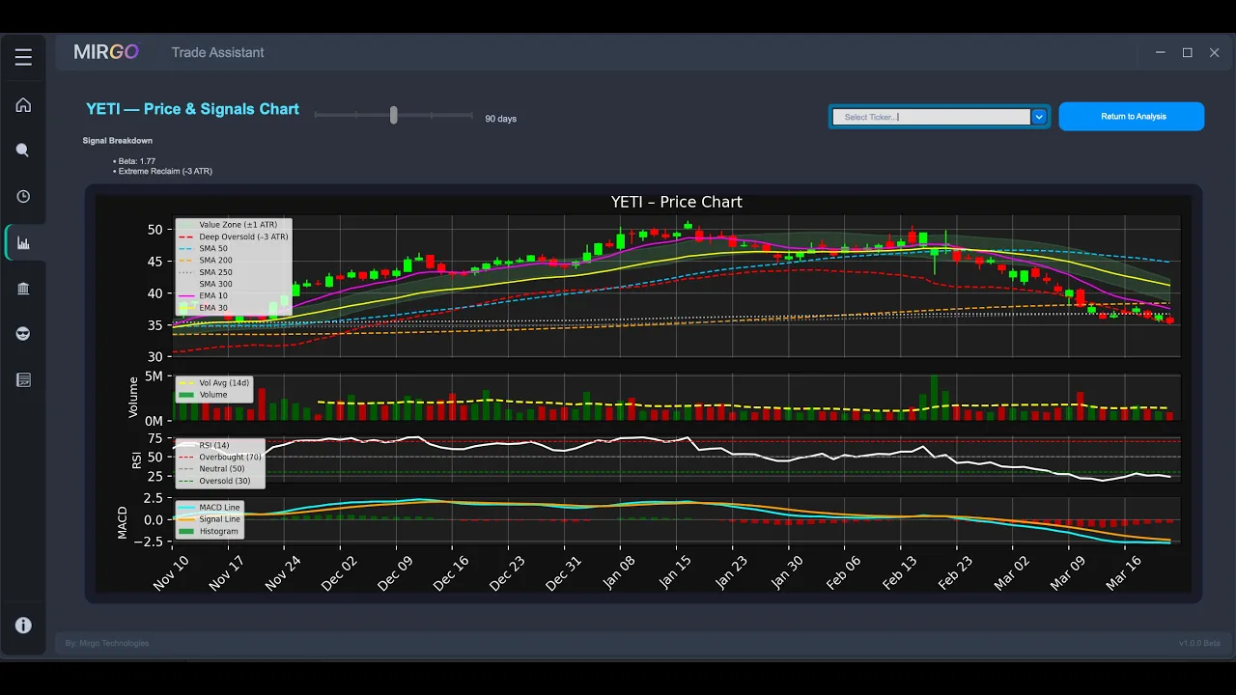This screenshot has width=1236, height=695.
Task: Click 'Overbought (70)' legend entry
Action: coord(220,457)
